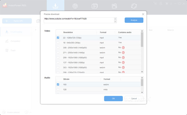Switch to the screen Record camera tab icon
The height and width of the screenshot is (115, 187).
[114, 6]
